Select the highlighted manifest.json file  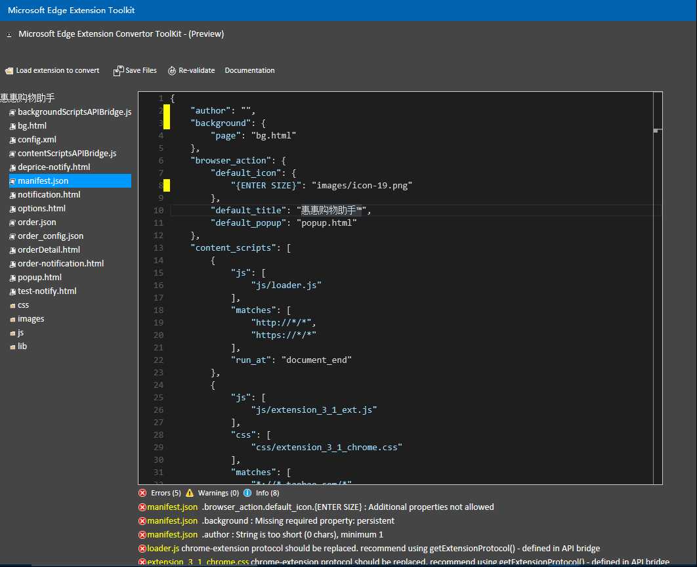pyautogui.click(x=70, y=181)
